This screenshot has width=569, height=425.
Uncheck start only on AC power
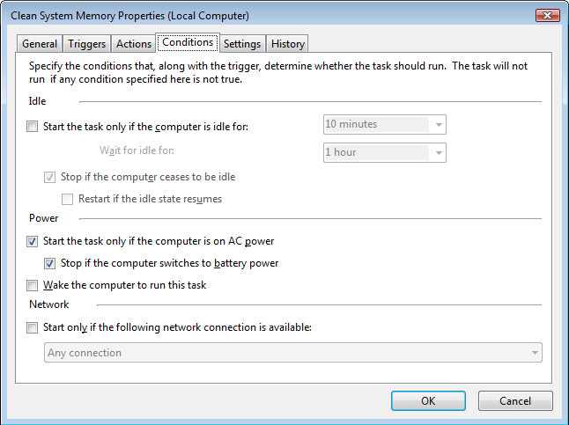click(33, 241)
